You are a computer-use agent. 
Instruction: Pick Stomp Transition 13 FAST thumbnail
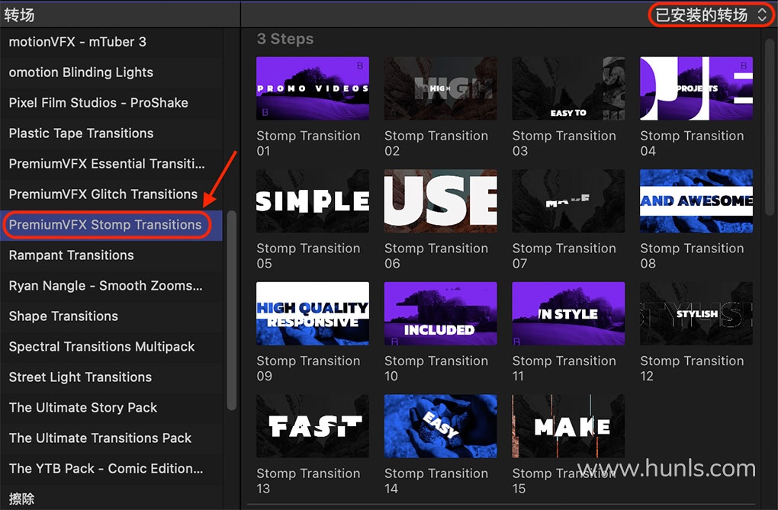[x=313, y=426]
